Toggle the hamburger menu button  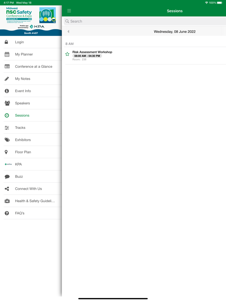(x=69, y=11)
